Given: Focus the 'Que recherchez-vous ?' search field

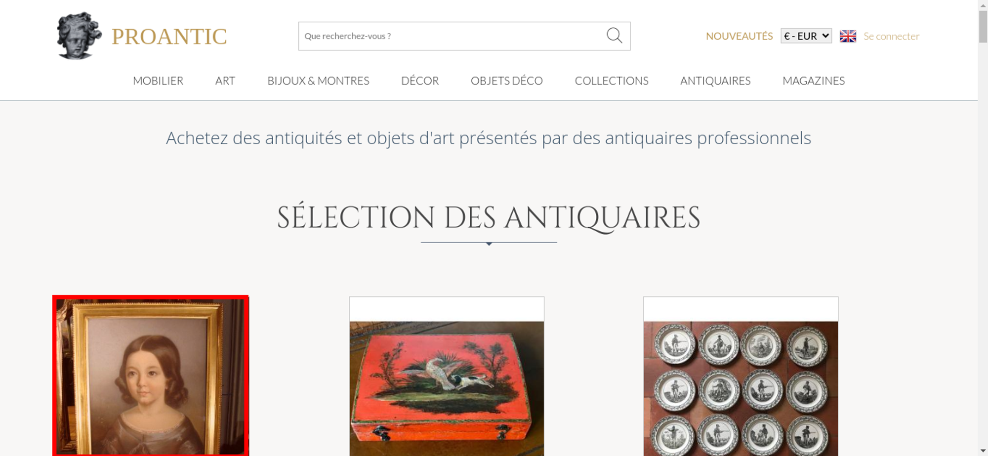Looking at the screenshot, I should point(452,36).
